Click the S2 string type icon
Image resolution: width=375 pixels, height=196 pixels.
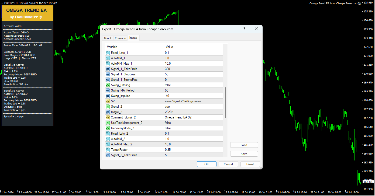108,101
